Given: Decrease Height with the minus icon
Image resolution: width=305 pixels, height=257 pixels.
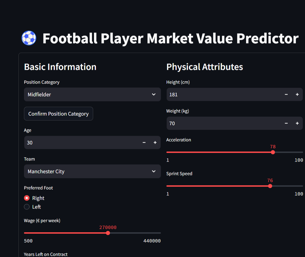Looking at the screenshot, I should (286, 94).
